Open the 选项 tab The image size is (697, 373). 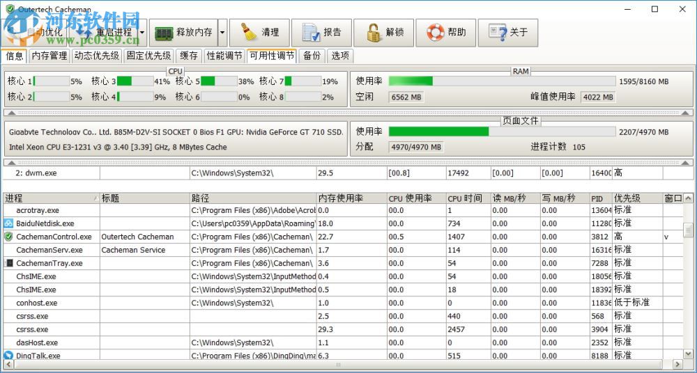tap(340, 56)
